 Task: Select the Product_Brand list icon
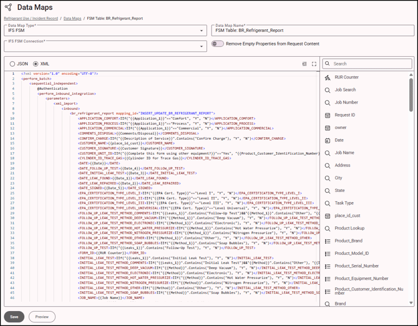(x=328, y=241)
